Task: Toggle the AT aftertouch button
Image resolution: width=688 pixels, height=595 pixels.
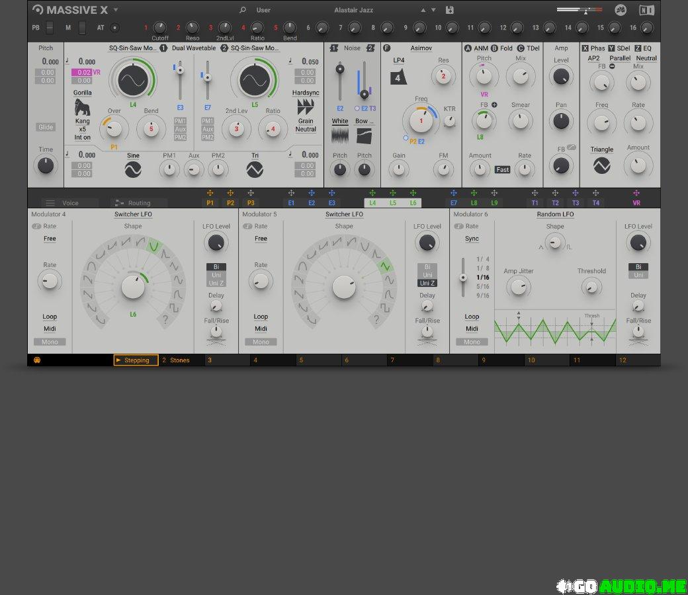Action: pos(114,28)
